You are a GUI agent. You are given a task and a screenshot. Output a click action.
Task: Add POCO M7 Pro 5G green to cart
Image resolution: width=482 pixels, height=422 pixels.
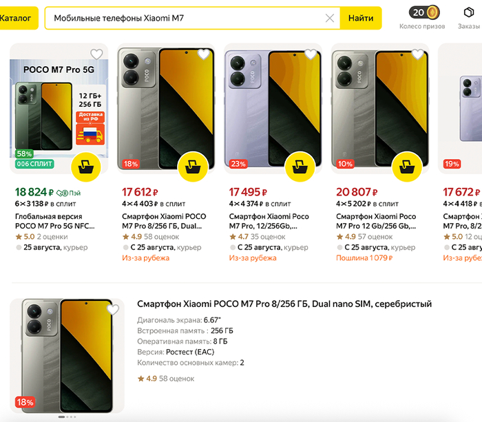[86, 167]
